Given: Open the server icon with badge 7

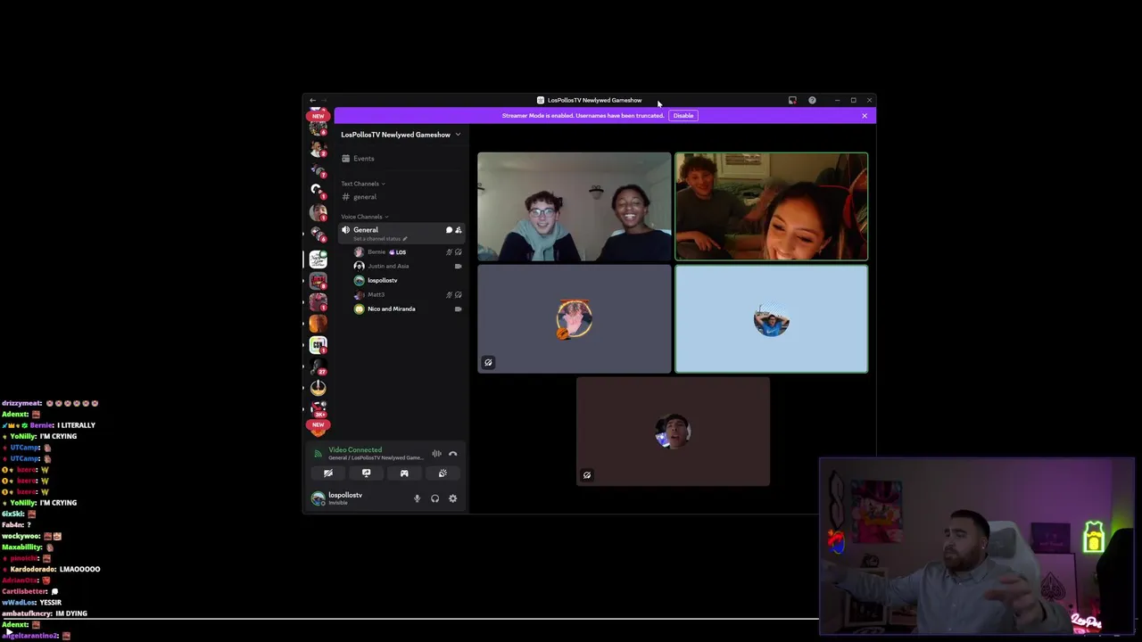Looking at the screenshot, I should (319, 169).
